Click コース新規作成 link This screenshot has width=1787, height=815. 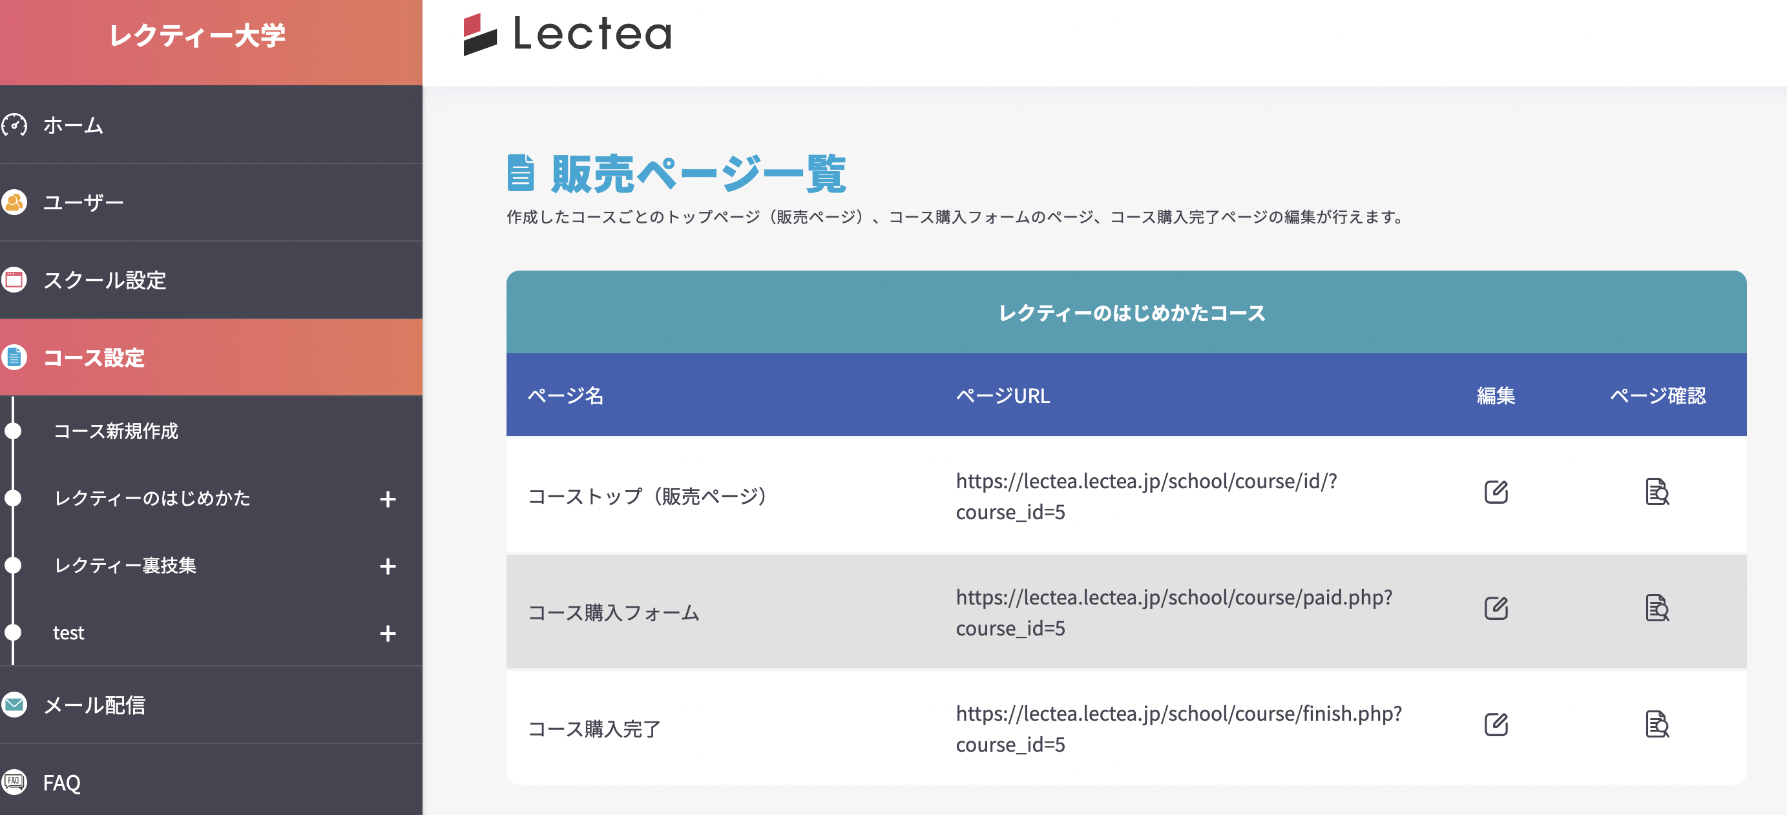tap(116, 431)
